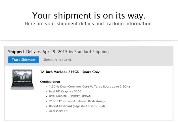Open the MacBook product thumbnail
Image resolution: width=178 pixels, height=122 pixels.
[22, 79]
